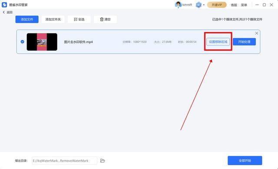278x169 pixels.
Task: Open the user avatar profile
Action: (178, 5)
